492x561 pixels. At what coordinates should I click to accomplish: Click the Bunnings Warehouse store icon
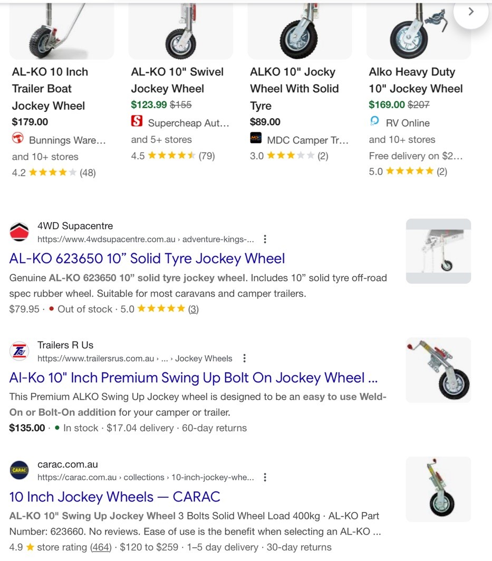pyautogui.click(x=18, y=139)
